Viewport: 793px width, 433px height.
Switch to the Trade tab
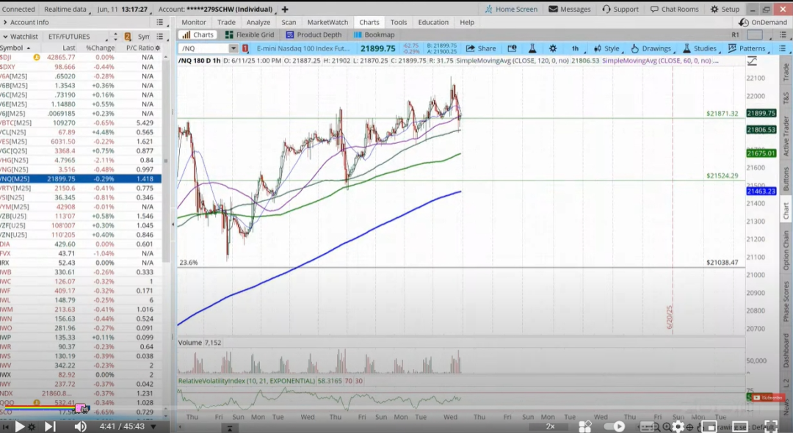(x=226, y=22)
